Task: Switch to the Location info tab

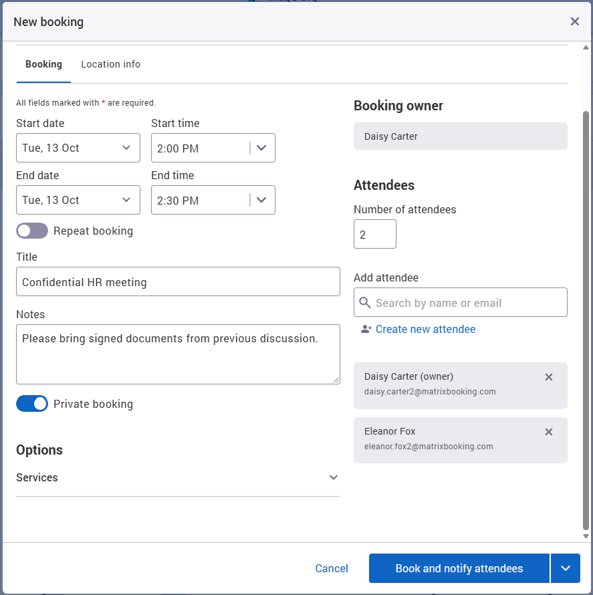Action: tap(110, 64)
